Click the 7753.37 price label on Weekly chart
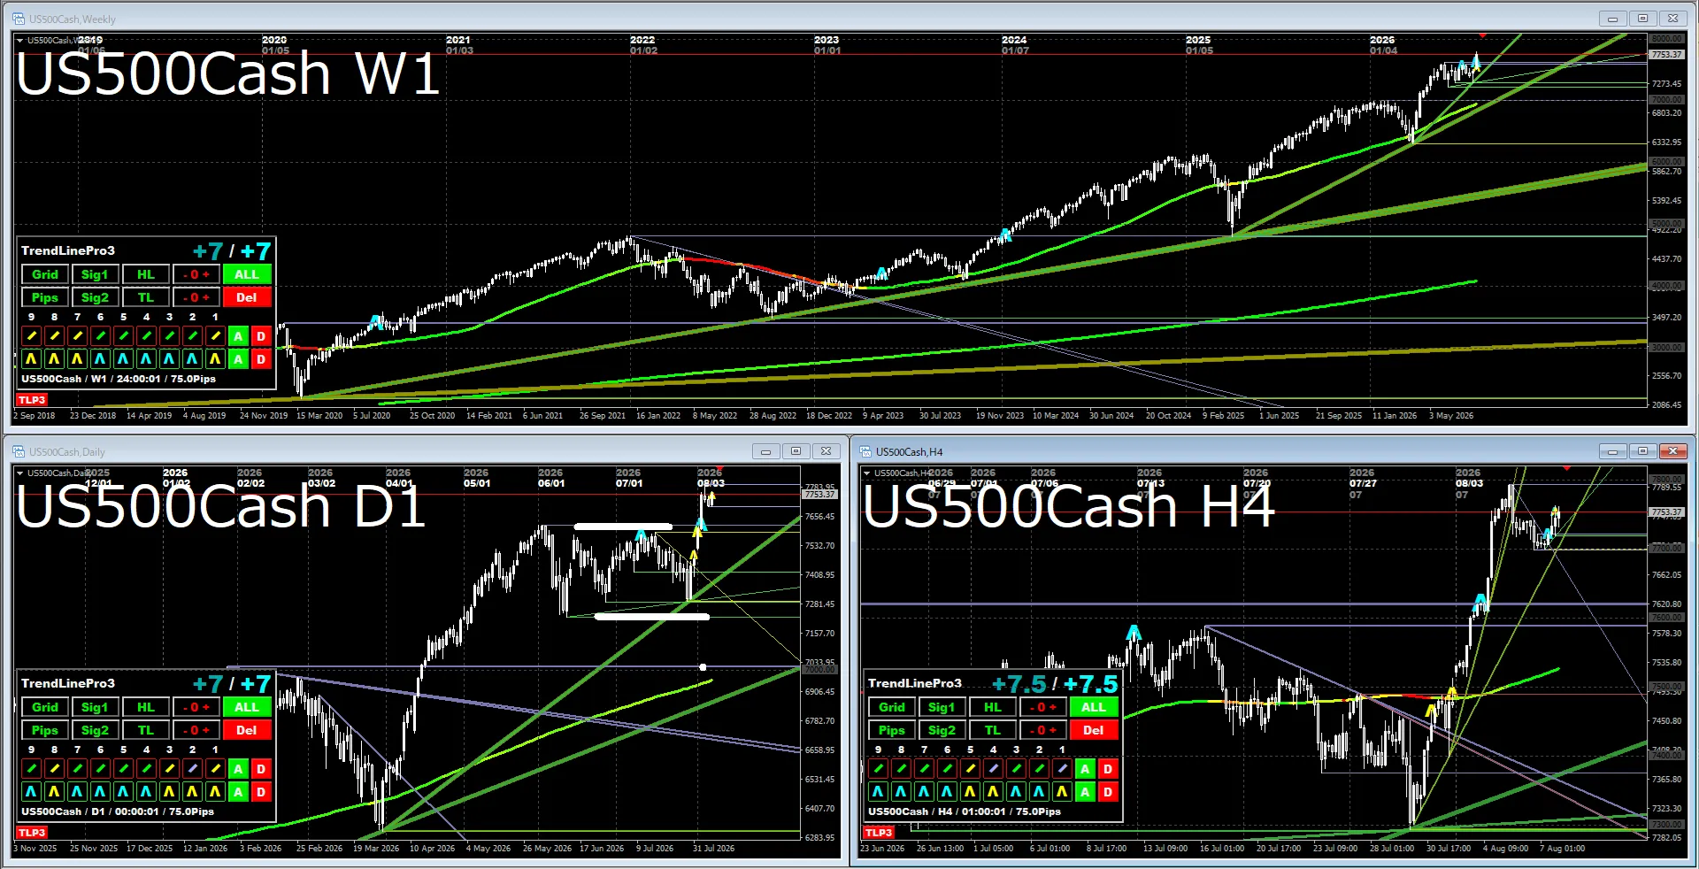This screenshot has width=1699, height=869. [x=1667, y=55]
